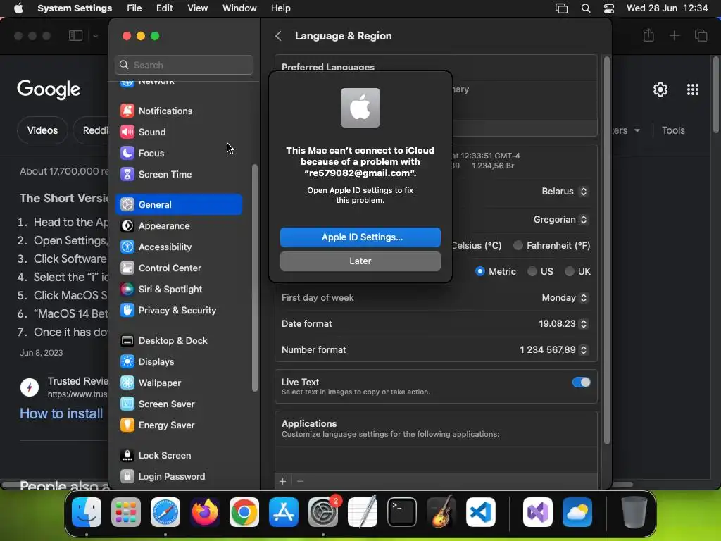This screenshot has height=541, width=721.
Task: Open Visual Studio Code from Dock
Action: click(x=480, y=512)
